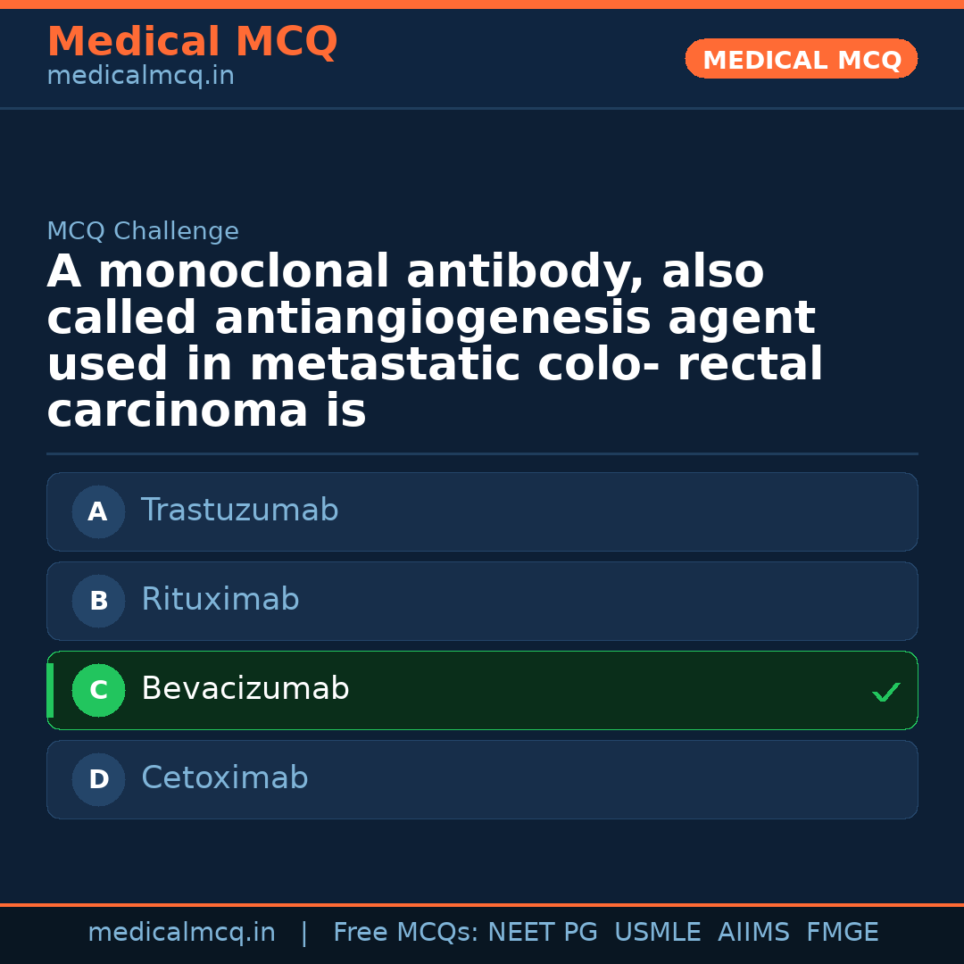The image size is (964, 964).
Task: Open the medicalmcq.in link in header
Action: pos(140,77)
